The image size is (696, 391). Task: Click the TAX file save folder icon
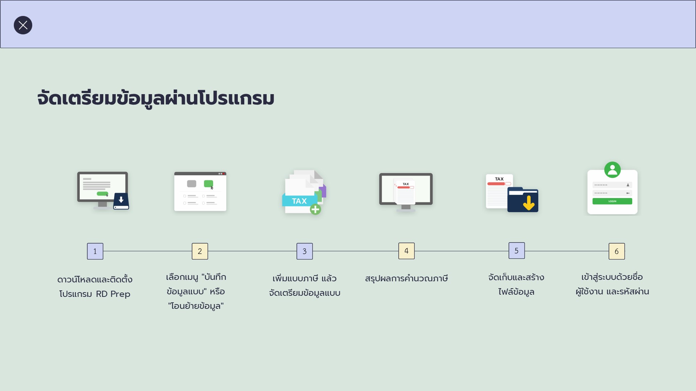[x=512, y=193]
